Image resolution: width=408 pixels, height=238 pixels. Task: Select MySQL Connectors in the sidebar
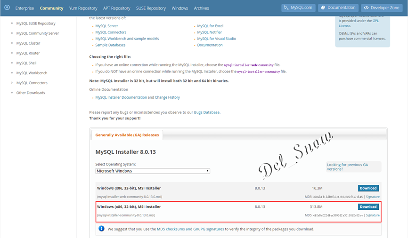pos(32,83)
